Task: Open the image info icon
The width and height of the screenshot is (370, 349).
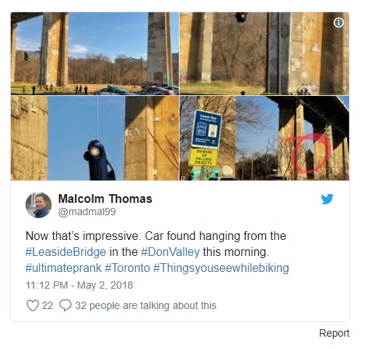Action: pos(339,23)
